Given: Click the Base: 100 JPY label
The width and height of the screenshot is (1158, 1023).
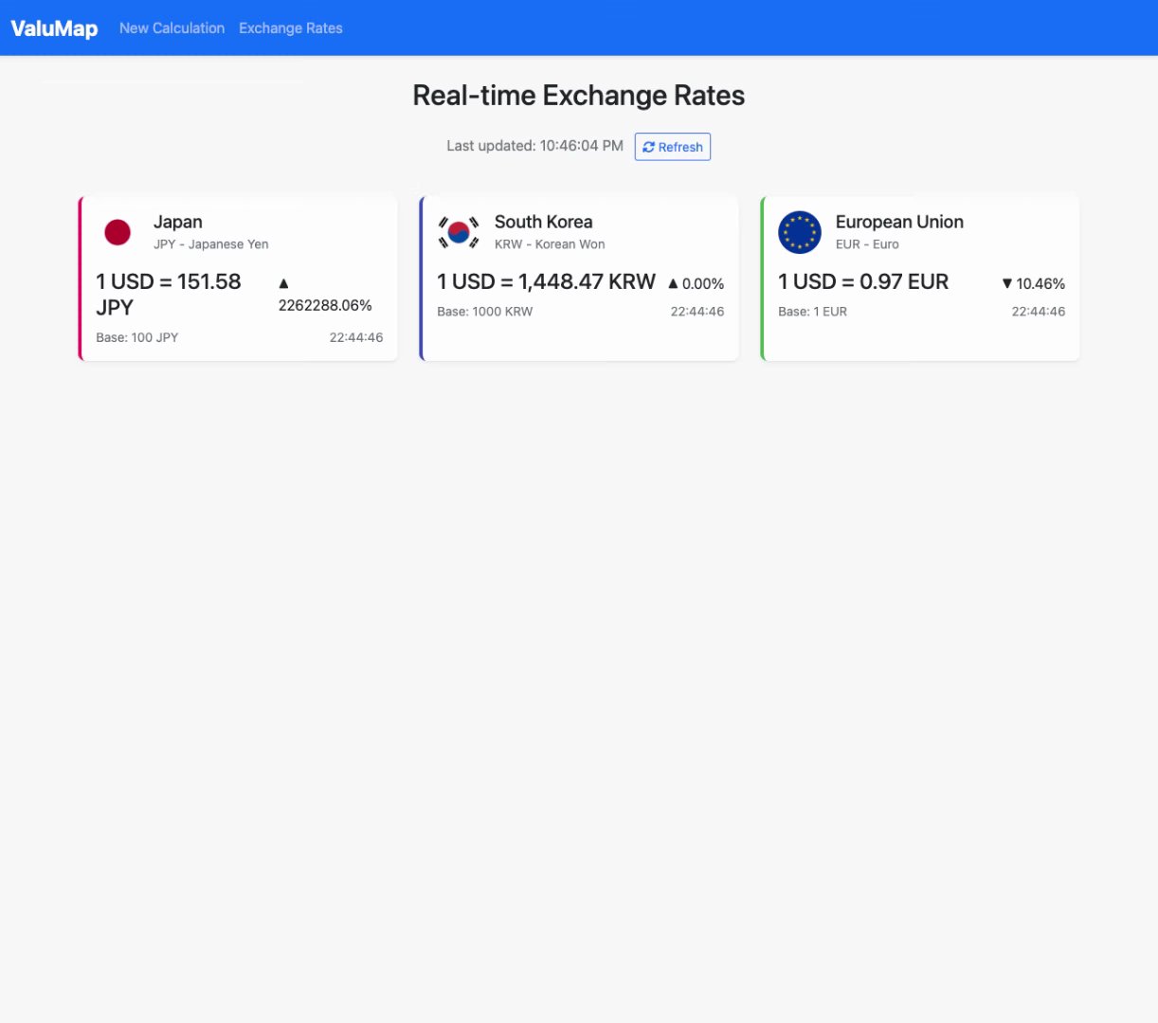Looking at the screenshot, I should point(137,337).
